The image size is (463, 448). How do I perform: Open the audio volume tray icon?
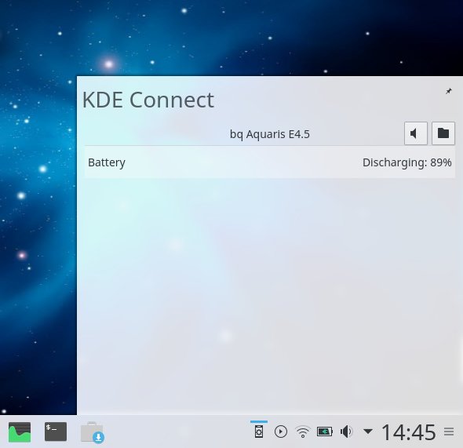pyautogui.click(x=346, y=432)
